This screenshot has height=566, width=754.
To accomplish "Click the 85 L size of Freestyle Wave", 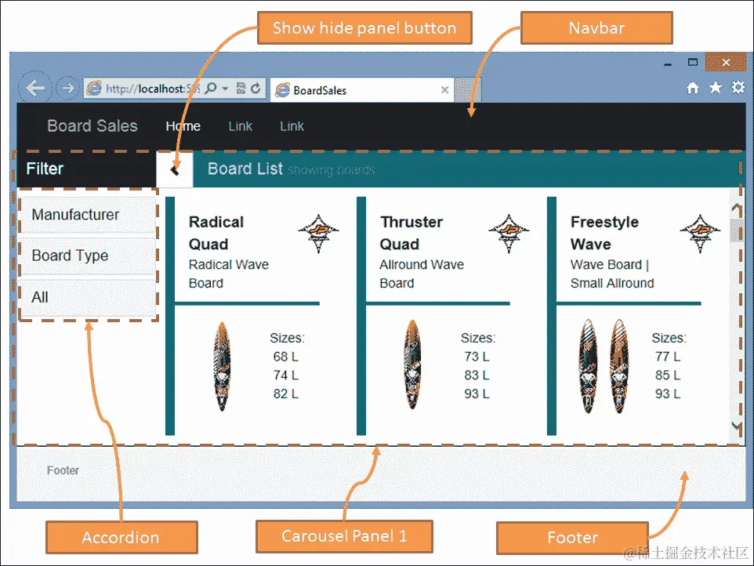I will pyautogui.click(x=668, y=375).
